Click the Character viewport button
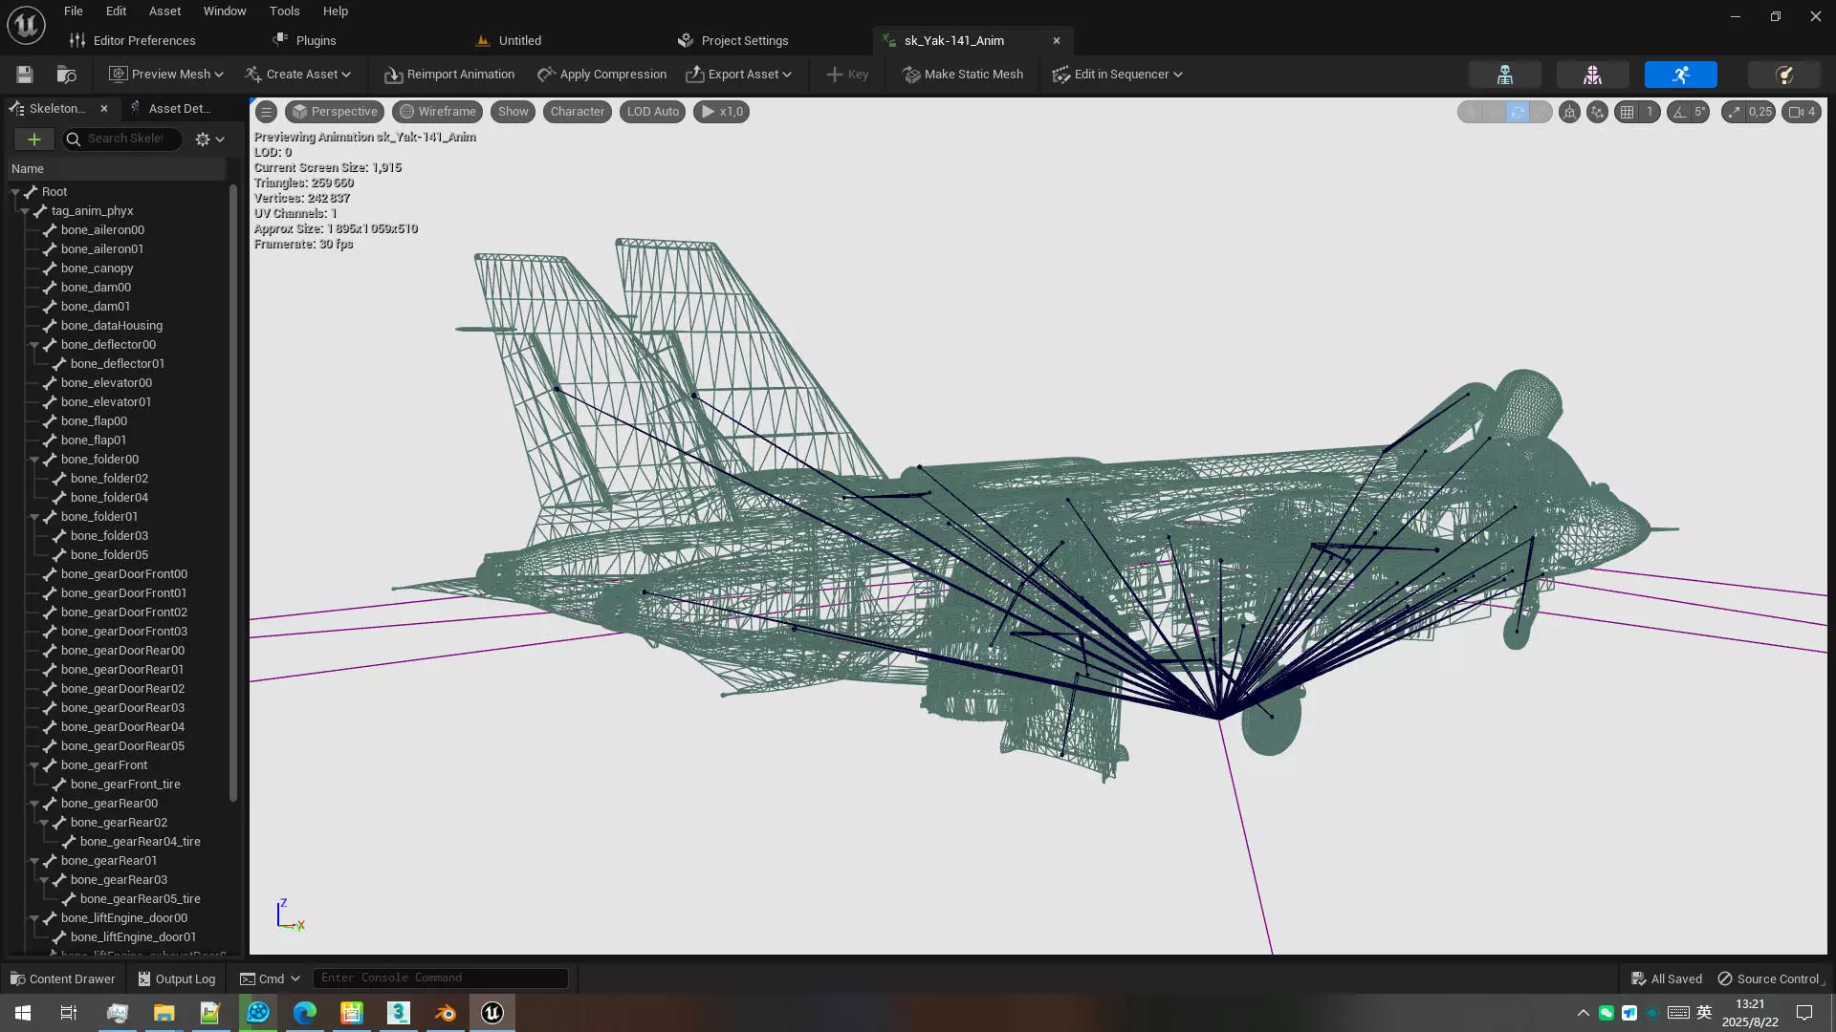Screen dimensions: 1836x1032 click(x=578, y=112)
